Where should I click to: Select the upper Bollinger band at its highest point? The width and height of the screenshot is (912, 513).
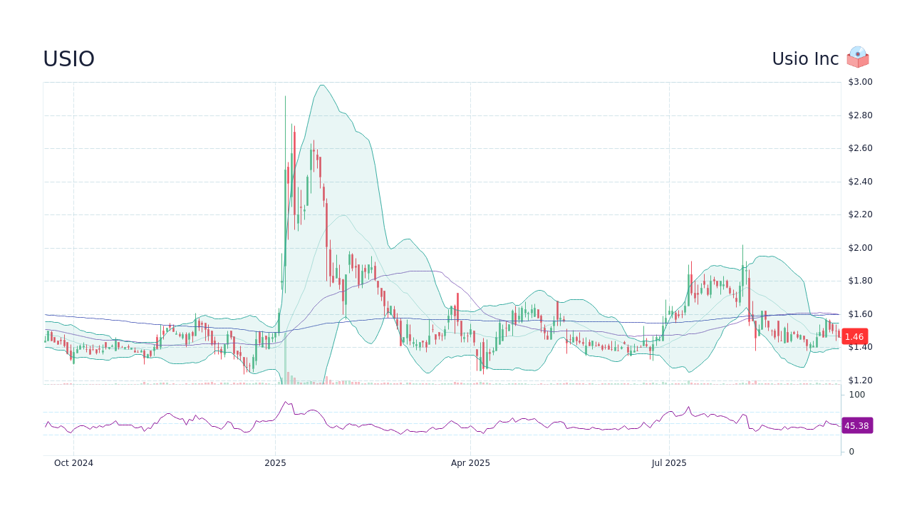tap(321, 85)
